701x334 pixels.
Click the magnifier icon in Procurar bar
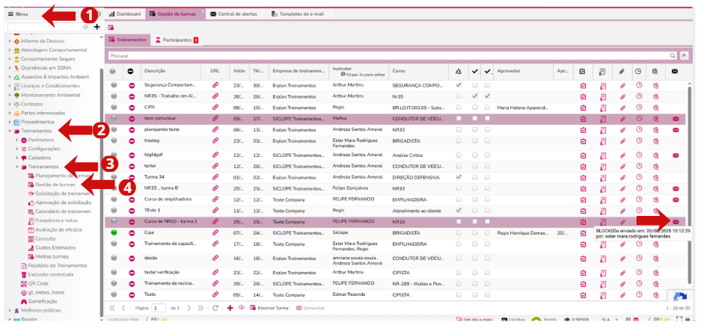pyautogui.click(x=671, y=55)
